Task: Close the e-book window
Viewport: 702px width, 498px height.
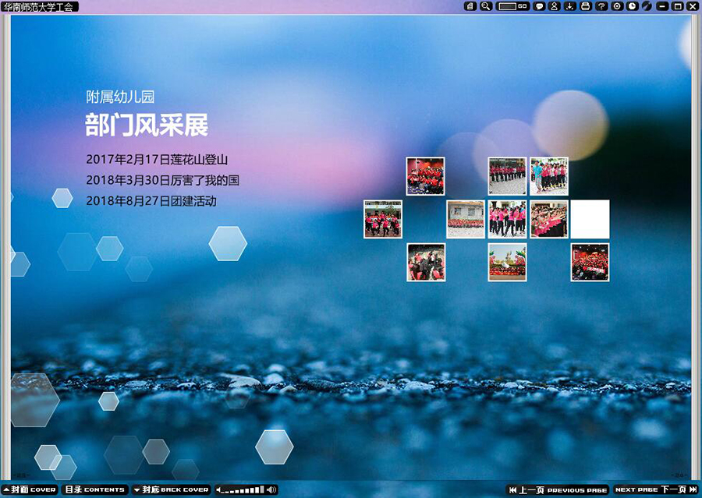Action: (x=693, y=6)
